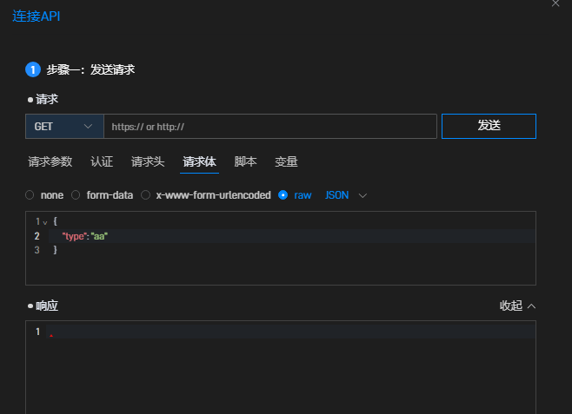Open the GET method dropdown
572x414 pixels.
tap(64, 127)
